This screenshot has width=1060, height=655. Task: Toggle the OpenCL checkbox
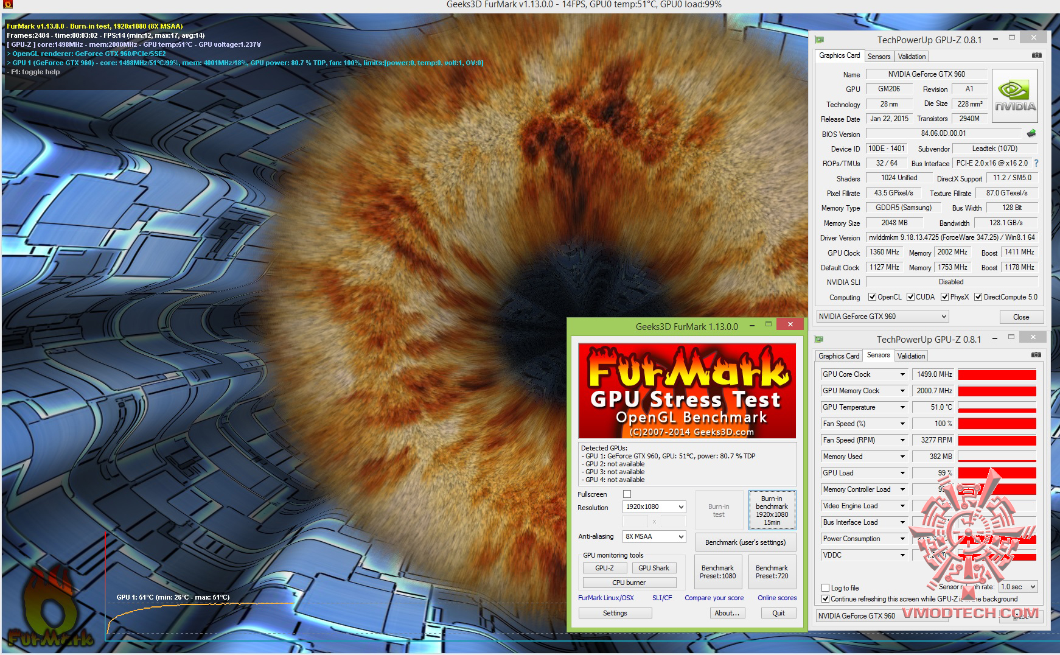pyautogui.click(x=872, y=297)
